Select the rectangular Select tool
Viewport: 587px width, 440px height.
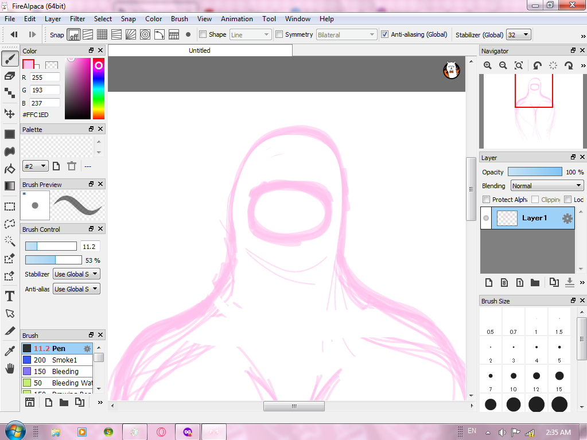10,207
